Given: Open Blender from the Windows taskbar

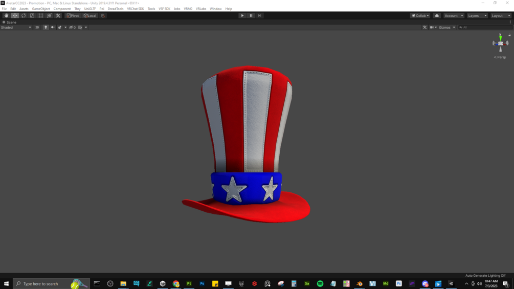Looking at the screenshot, I should point(360,284).
